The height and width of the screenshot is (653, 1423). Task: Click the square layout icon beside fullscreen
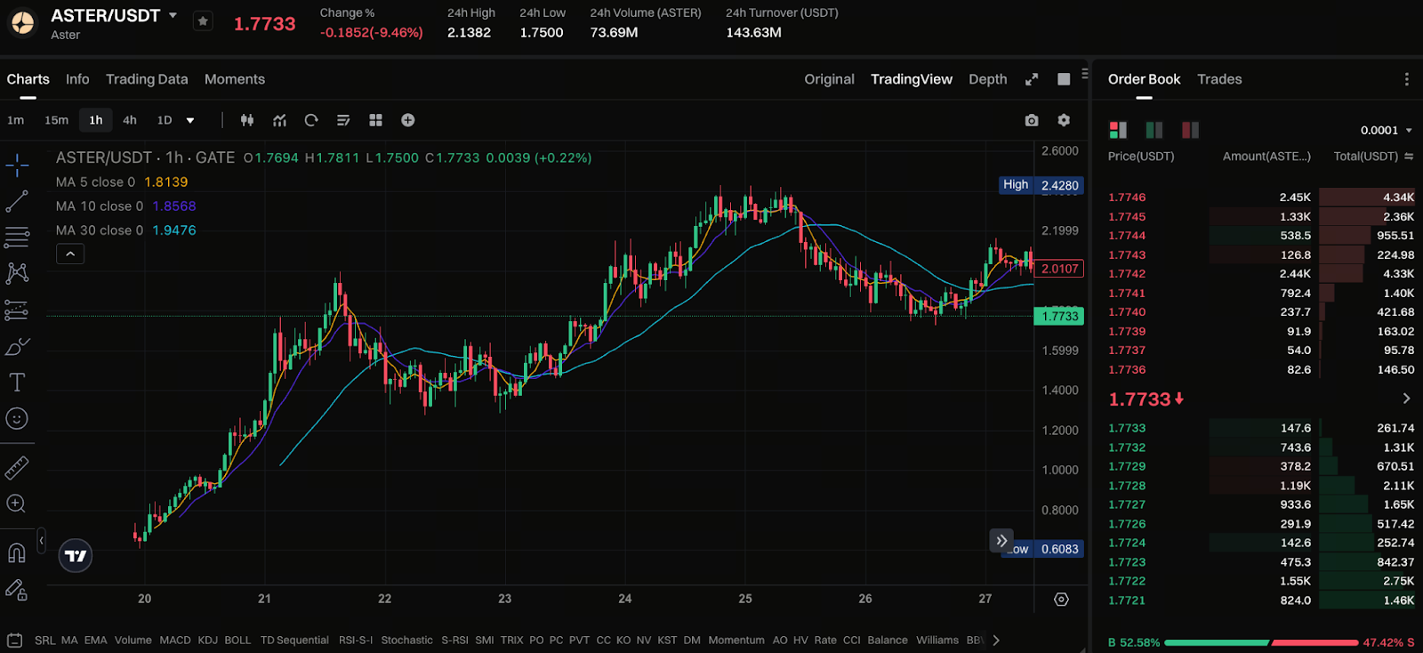coord(1064,79)
